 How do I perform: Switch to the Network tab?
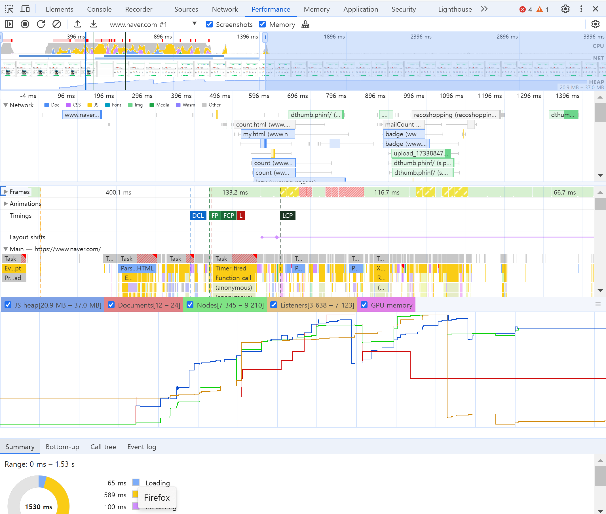225,9
